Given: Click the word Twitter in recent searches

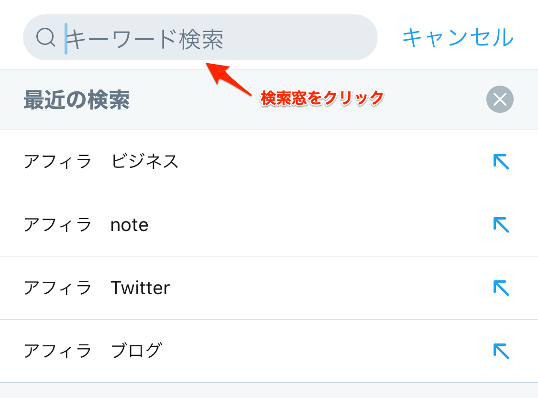Looking at the screenshot, I should pos(140,288).
